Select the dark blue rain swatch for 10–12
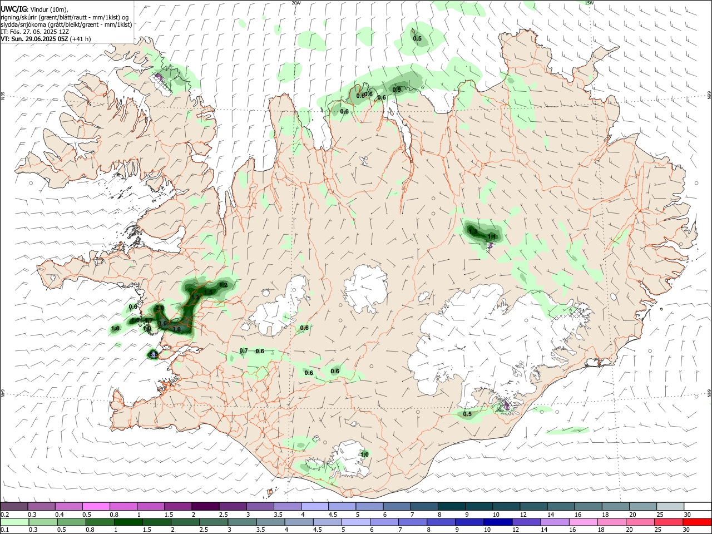This screenshot has height=534, width=712. click(x=498, y=522)
